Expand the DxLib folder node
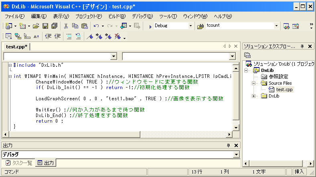 254,96
